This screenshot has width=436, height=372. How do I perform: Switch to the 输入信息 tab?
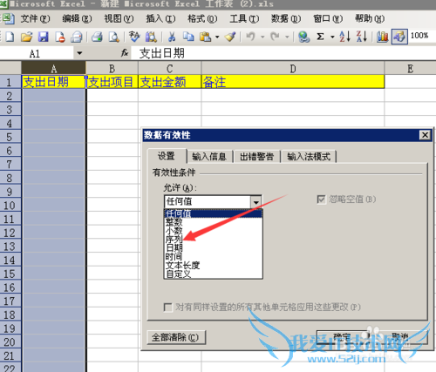(209, 157)
